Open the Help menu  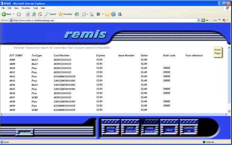[x=43, y=8]
